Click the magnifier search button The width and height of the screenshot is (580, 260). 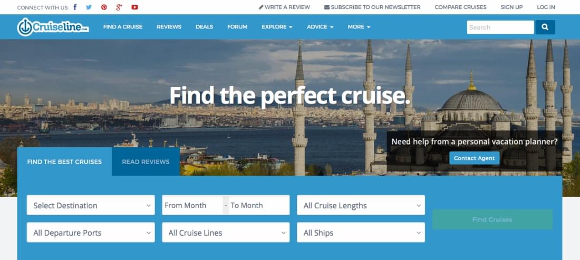coord(545,27)
